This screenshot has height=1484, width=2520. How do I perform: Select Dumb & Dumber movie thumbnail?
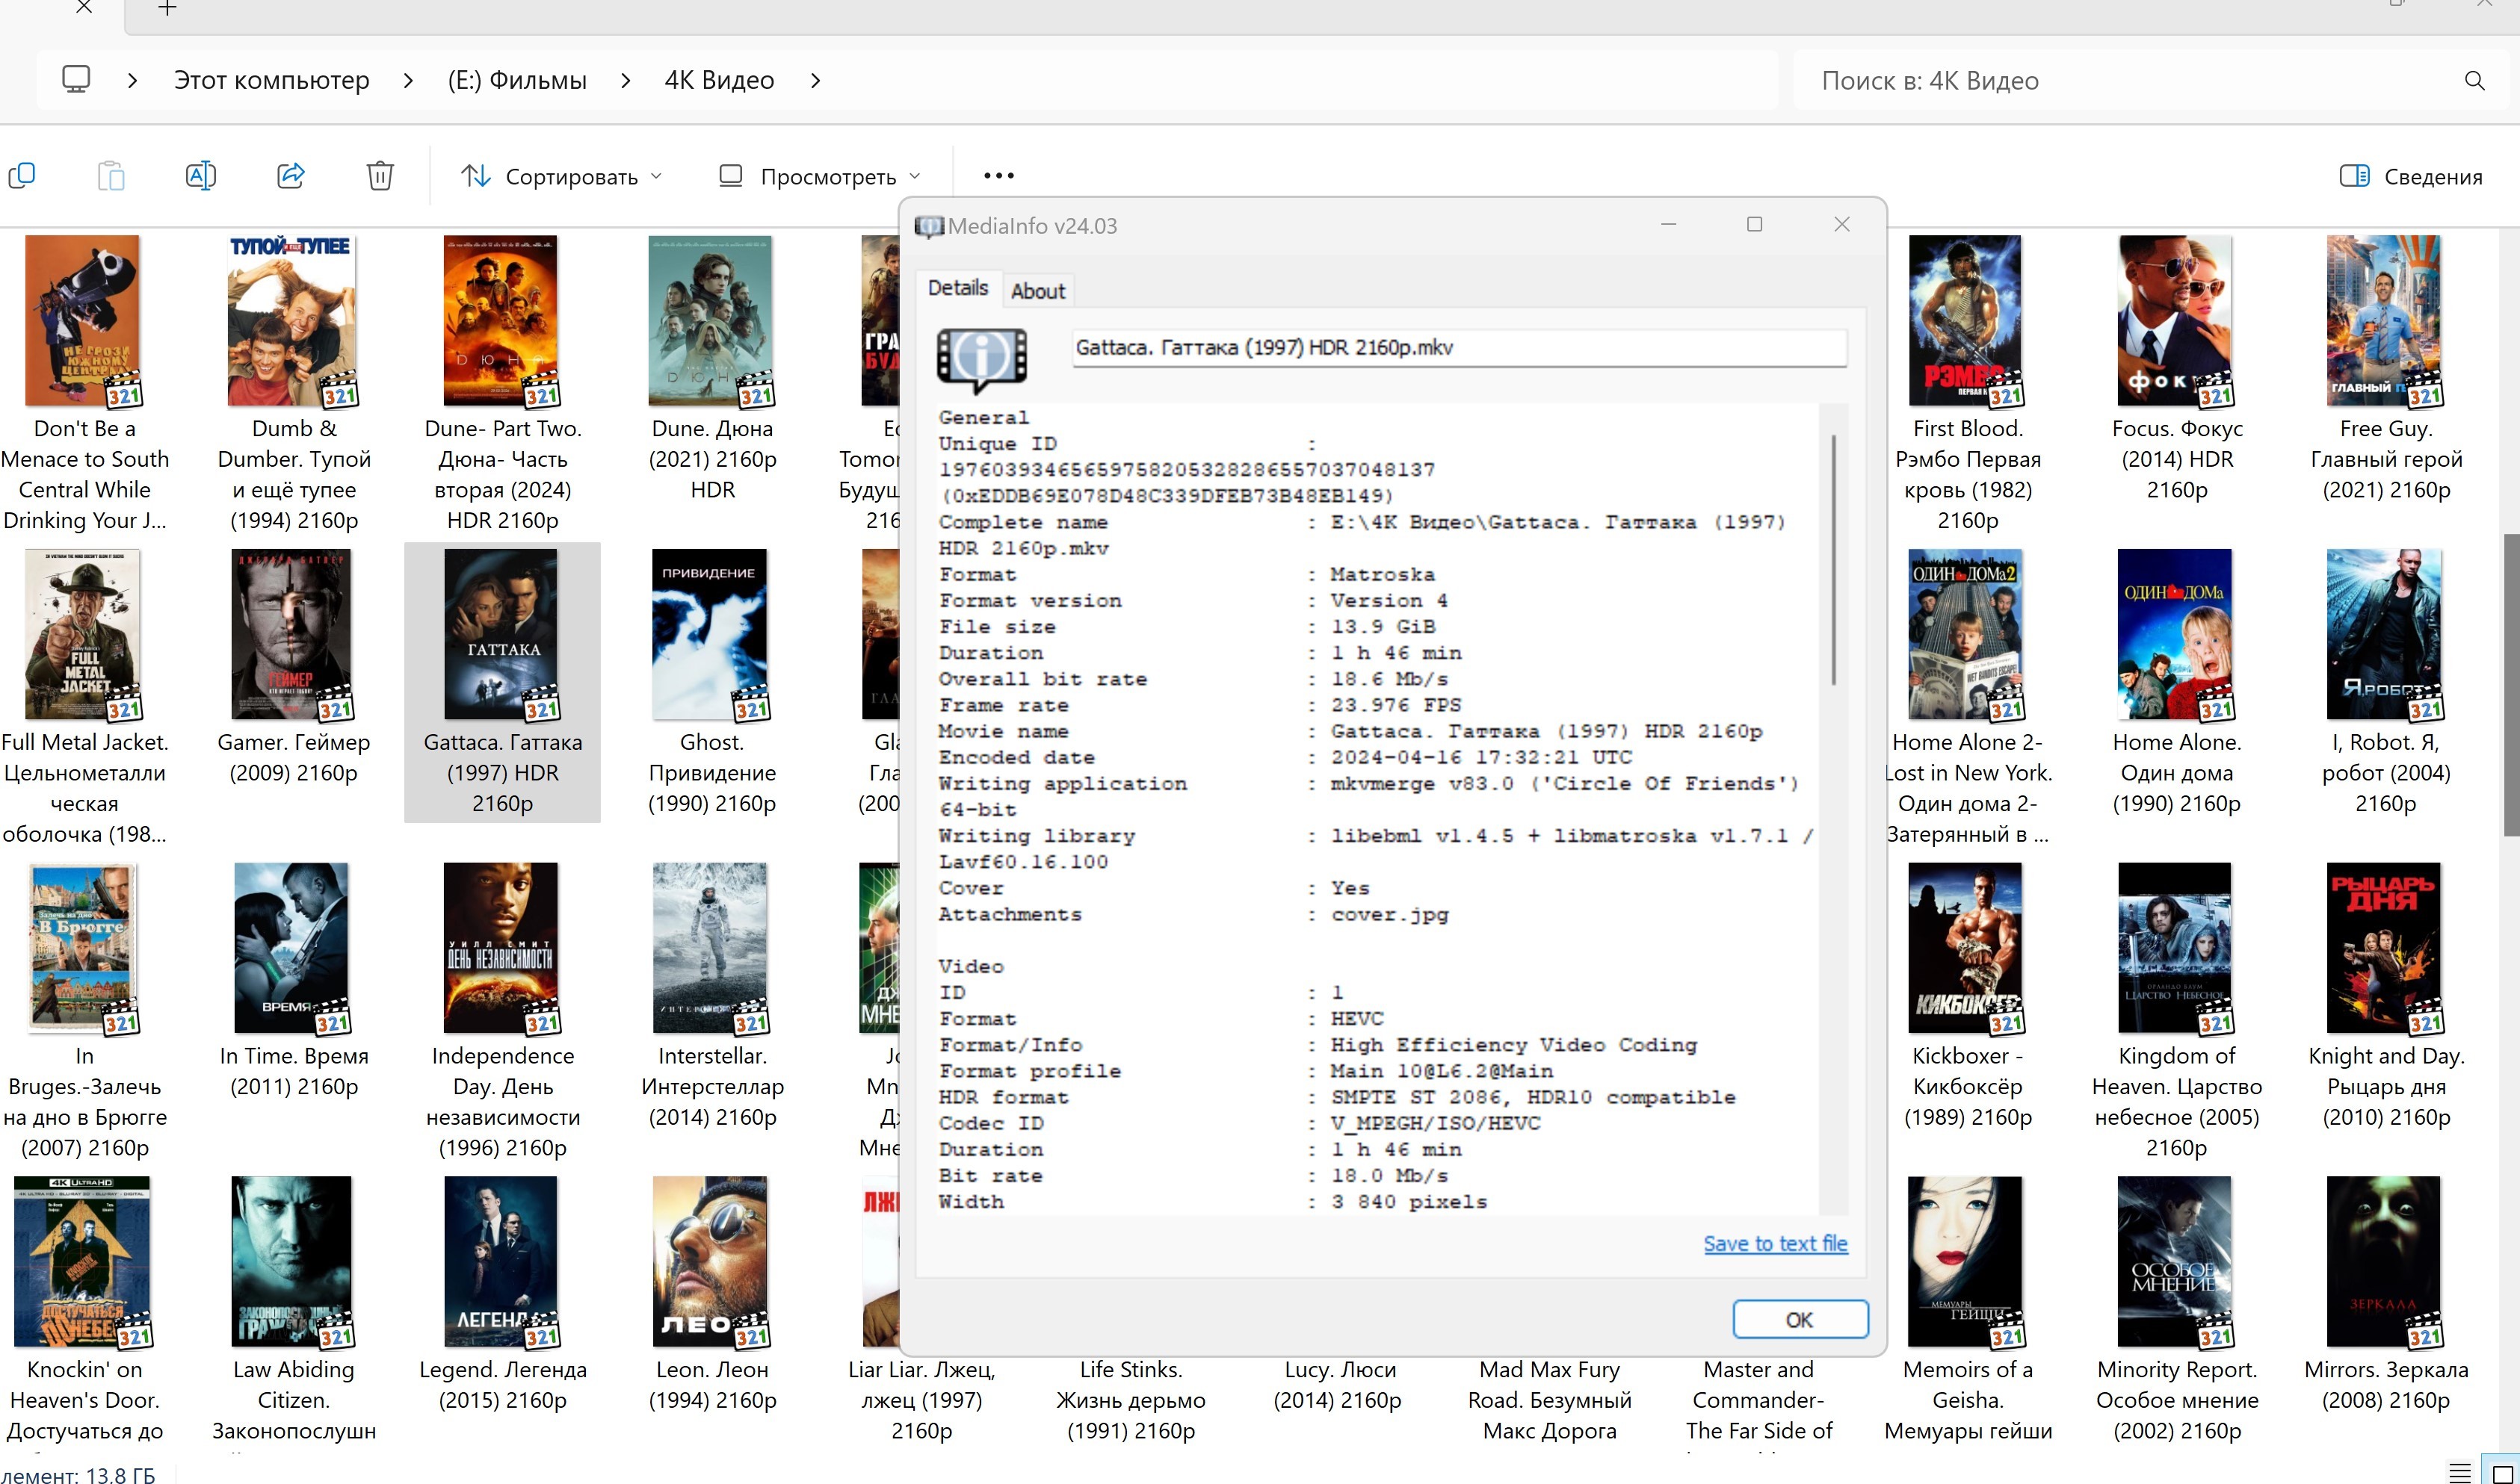pyautogui.click(x=292, y=322)
